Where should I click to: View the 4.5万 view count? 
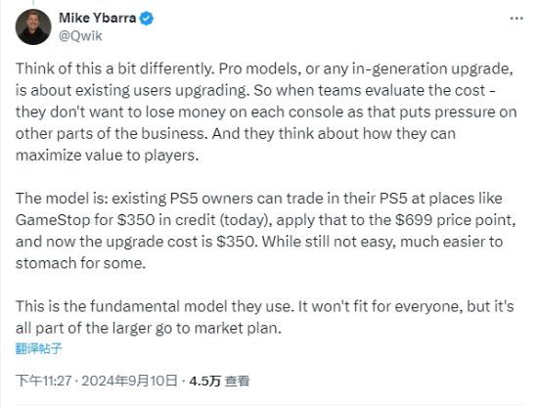tap(204, 381)
